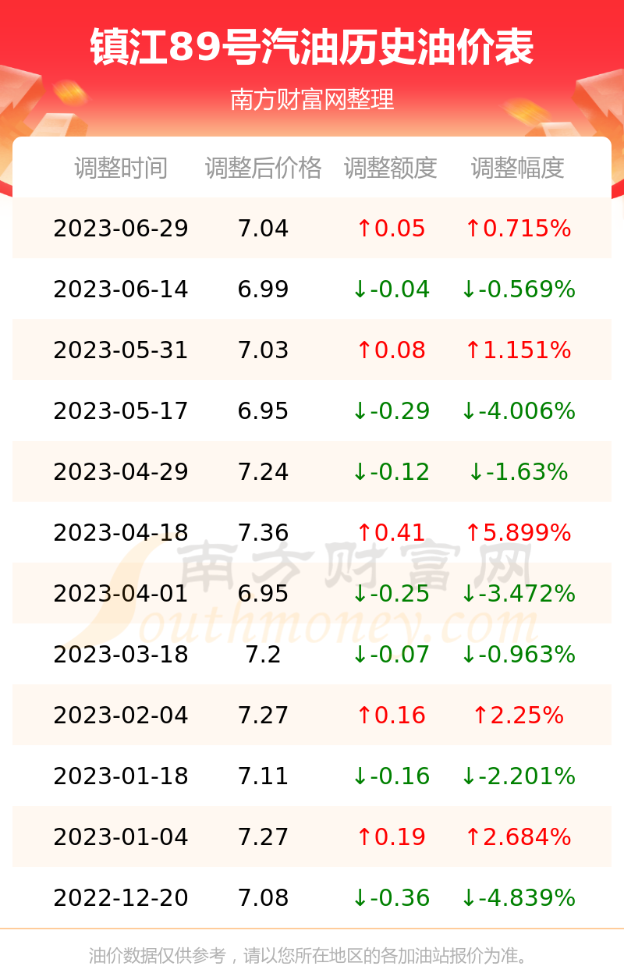Click the price 7.36 for 2023-04-18
Viewport: 624px width, 966px height.
(x=264, y=533)
